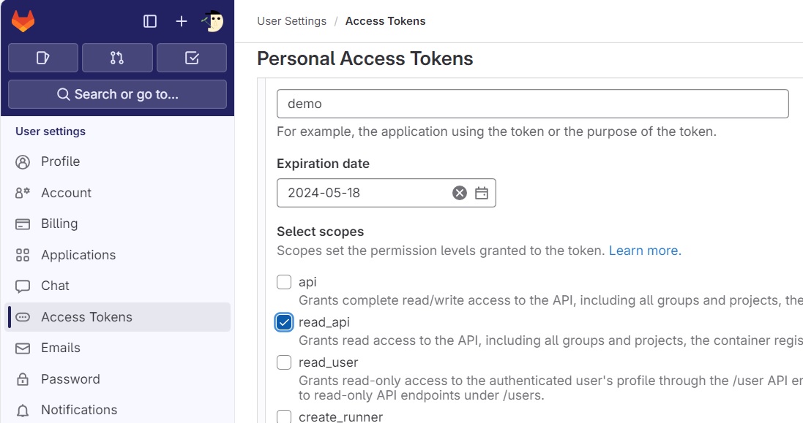Open merge requests icon button
The image size is (803, 423).
(117, 58)
